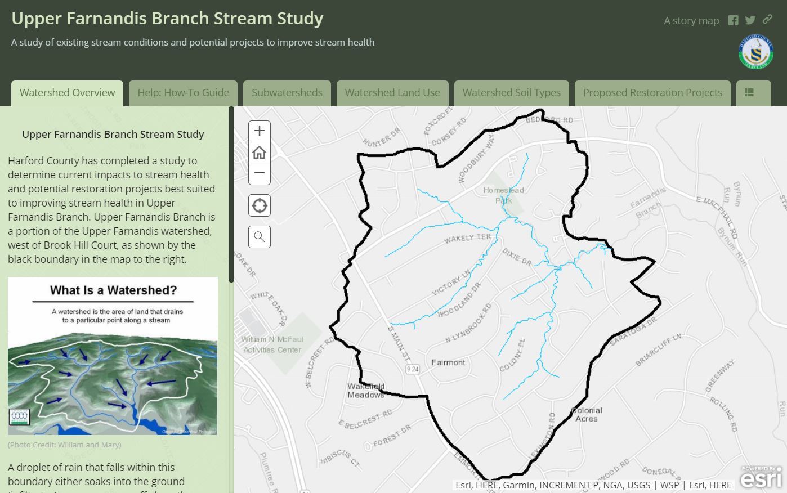This screenshot has height=493, width=787.
Task: Zoom out on the map
Action: (260, 173)
